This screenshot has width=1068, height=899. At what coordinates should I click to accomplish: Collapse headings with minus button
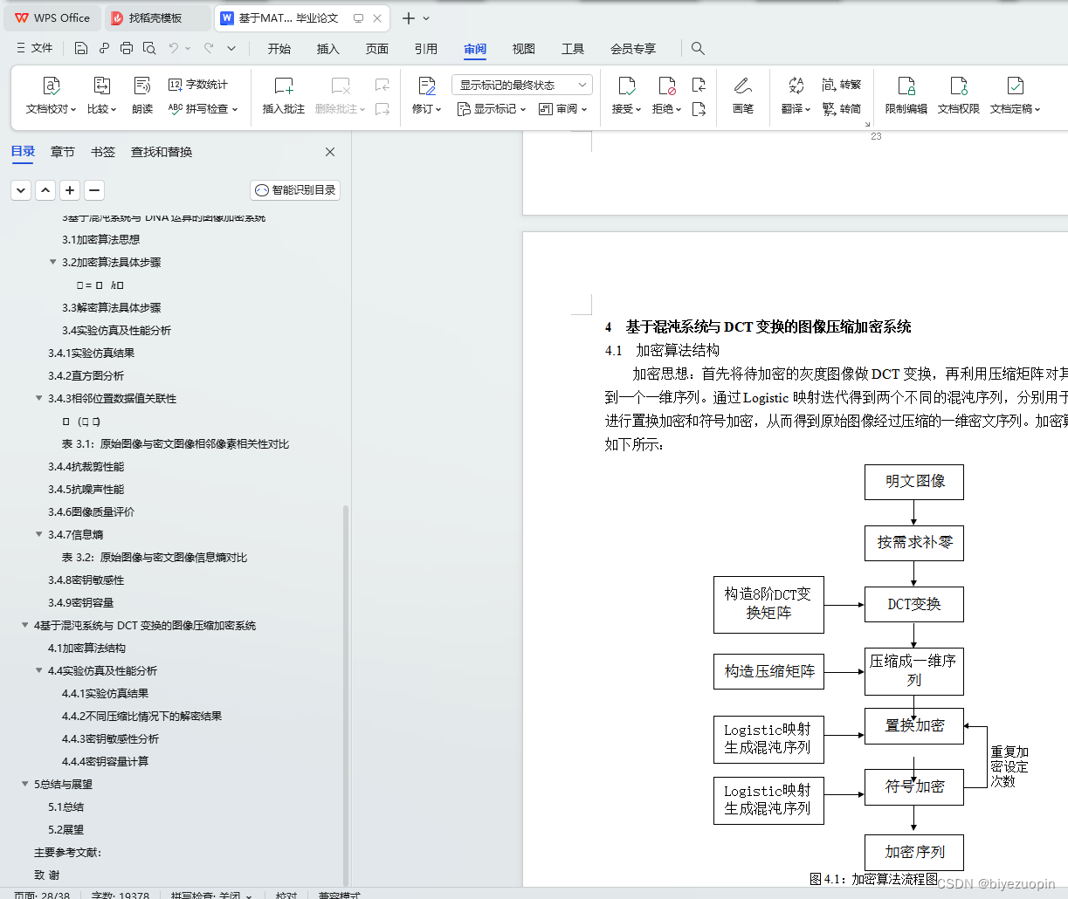(94, 189)
